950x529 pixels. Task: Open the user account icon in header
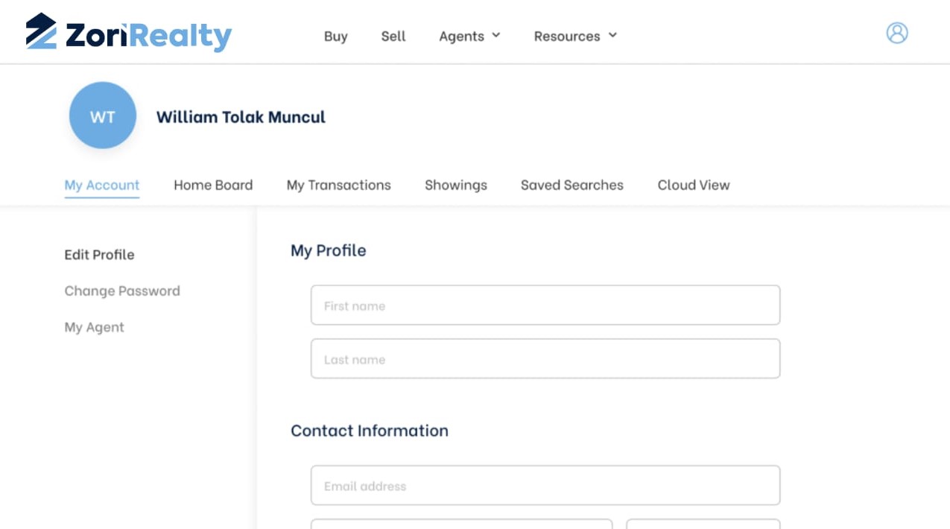click(x=896, y=33)
